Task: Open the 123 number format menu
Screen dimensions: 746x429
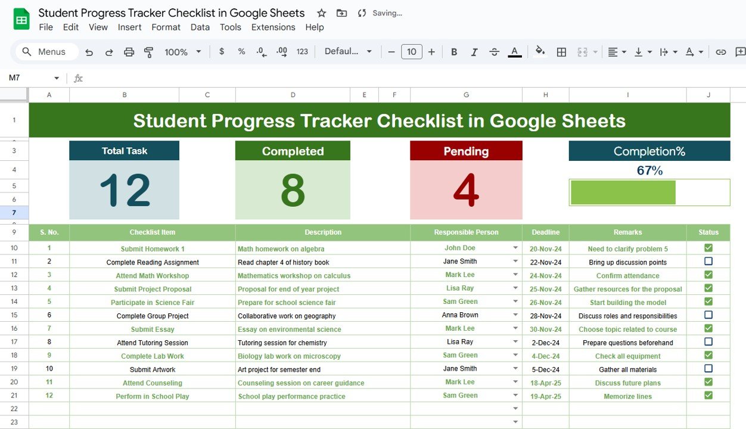Action: 302,52
